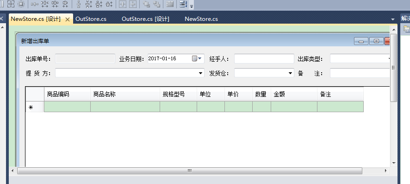Click the 金额 column header
410x184 pixels.
click(x=294, y=94)
